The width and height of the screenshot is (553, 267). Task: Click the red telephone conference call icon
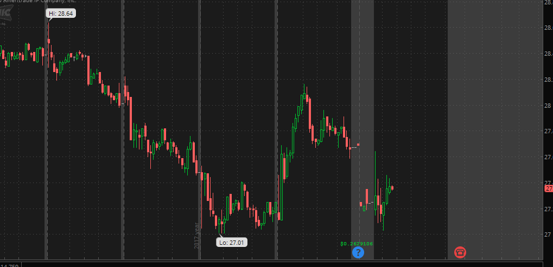(460, 252)
